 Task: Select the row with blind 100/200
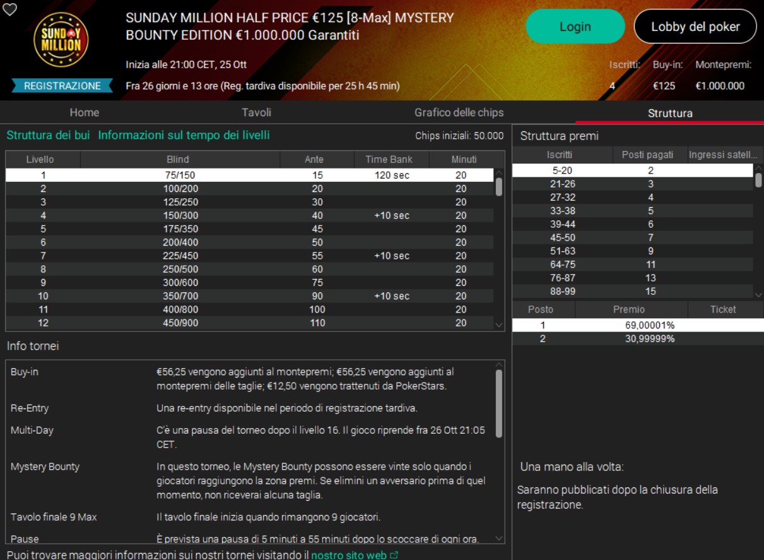(x=250, y=189)
